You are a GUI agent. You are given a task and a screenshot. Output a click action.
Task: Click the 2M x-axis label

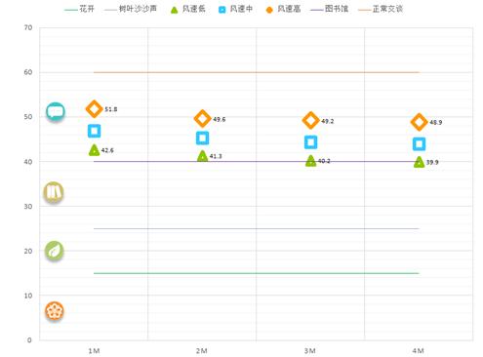tap(202, 351)
